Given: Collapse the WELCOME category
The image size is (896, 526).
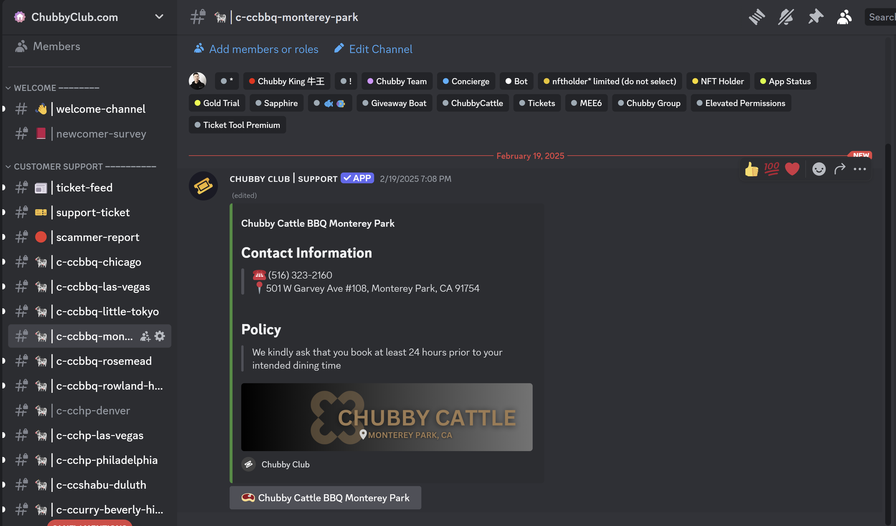Looking at the screenshot, I should click(x=53, y=88).
